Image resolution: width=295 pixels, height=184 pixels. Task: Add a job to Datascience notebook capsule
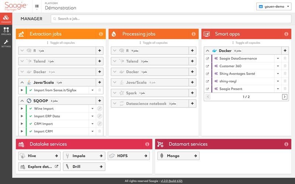192,103
